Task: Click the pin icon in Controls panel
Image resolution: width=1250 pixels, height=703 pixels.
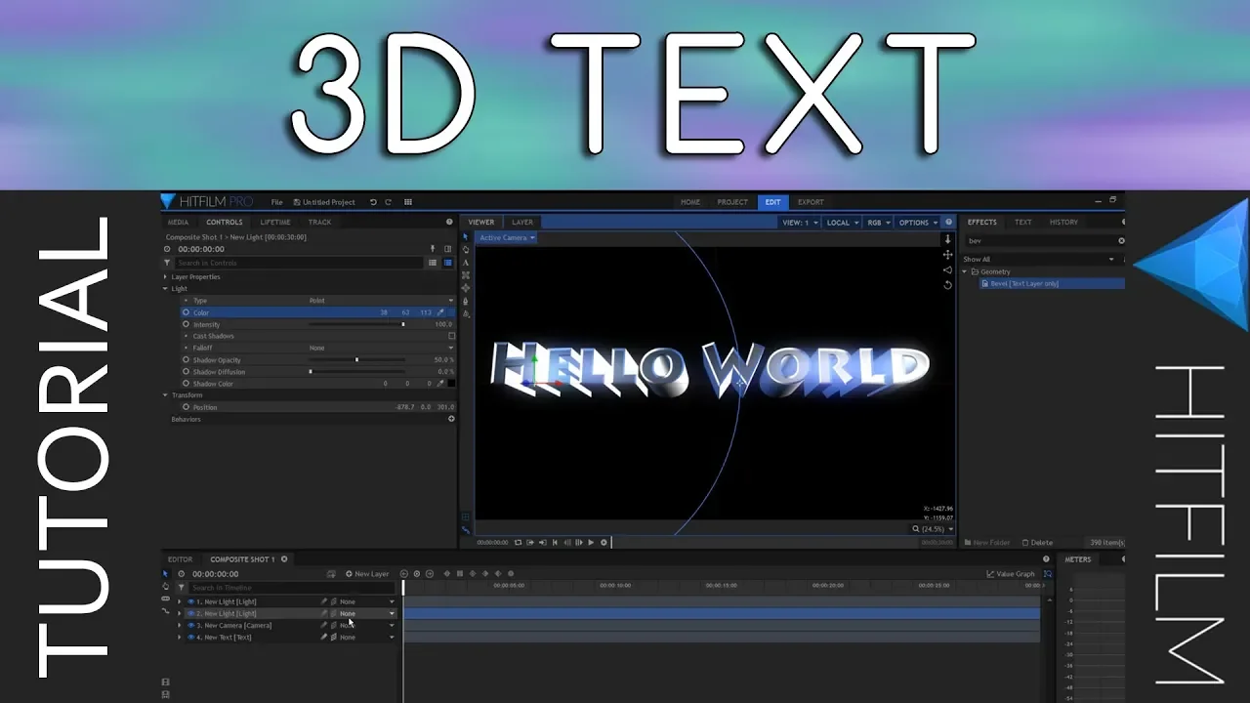Action: click(433, 249)
